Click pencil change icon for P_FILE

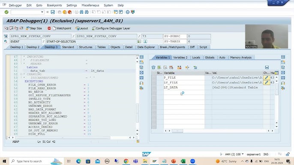click(267, 77)
